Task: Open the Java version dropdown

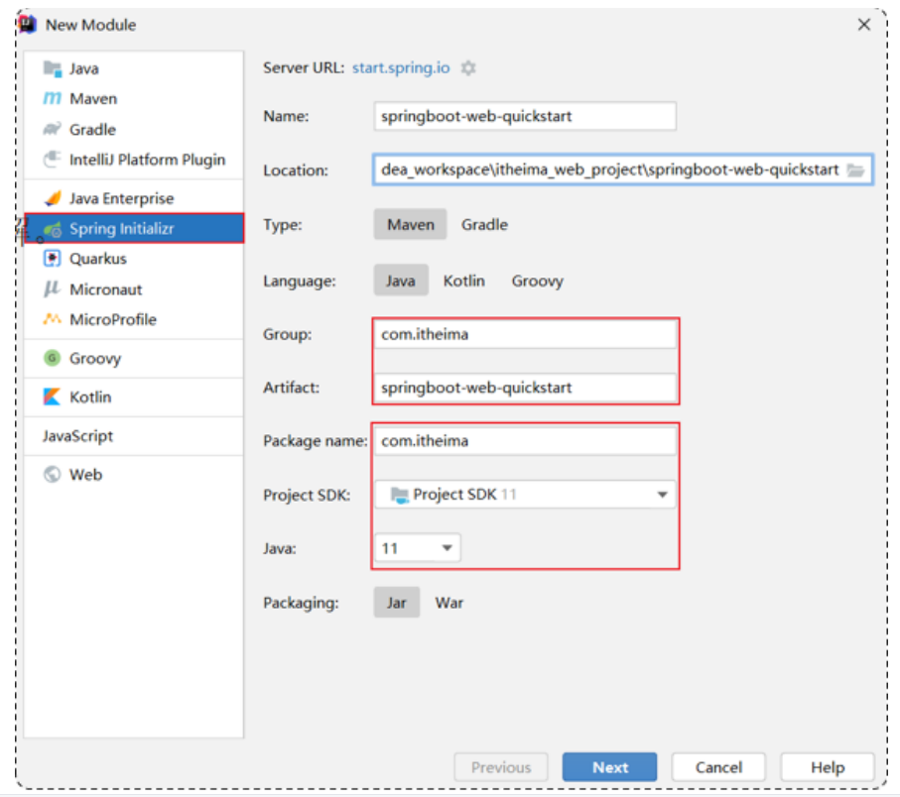Action: coord(418,548)
